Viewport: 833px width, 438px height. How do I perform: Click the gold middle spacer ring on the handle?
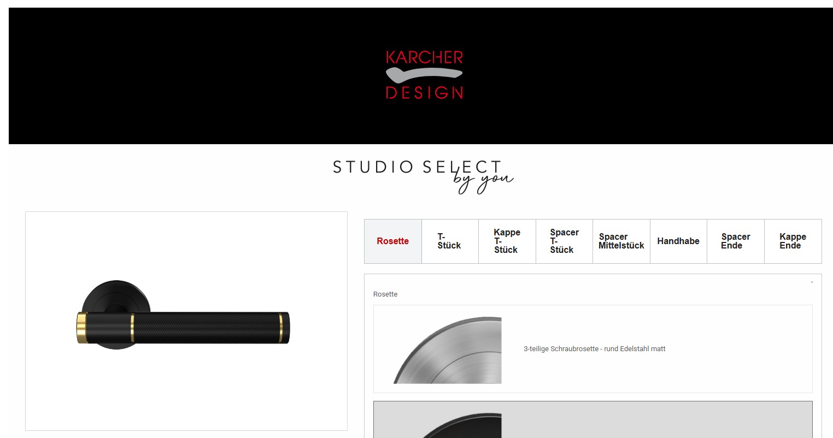click(132, 328)
